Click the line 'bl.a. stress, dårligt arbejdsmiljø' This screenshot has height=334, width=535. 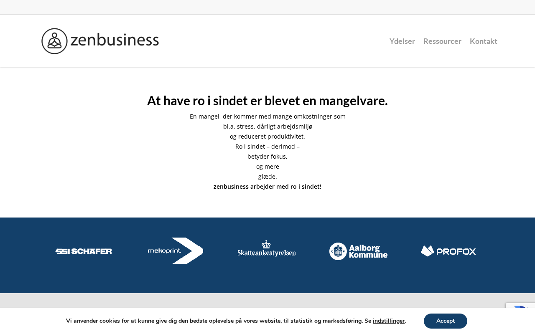point(267,127)
